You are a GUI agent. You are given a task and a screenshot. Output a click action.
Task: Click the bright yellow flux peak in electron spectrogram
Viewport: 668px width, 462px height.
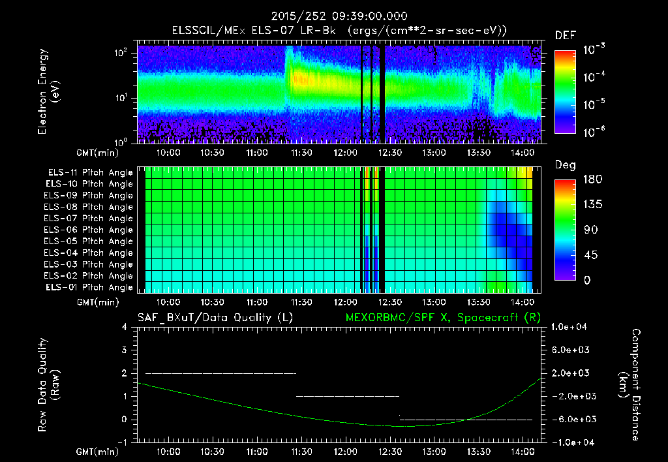coord(300,80)
